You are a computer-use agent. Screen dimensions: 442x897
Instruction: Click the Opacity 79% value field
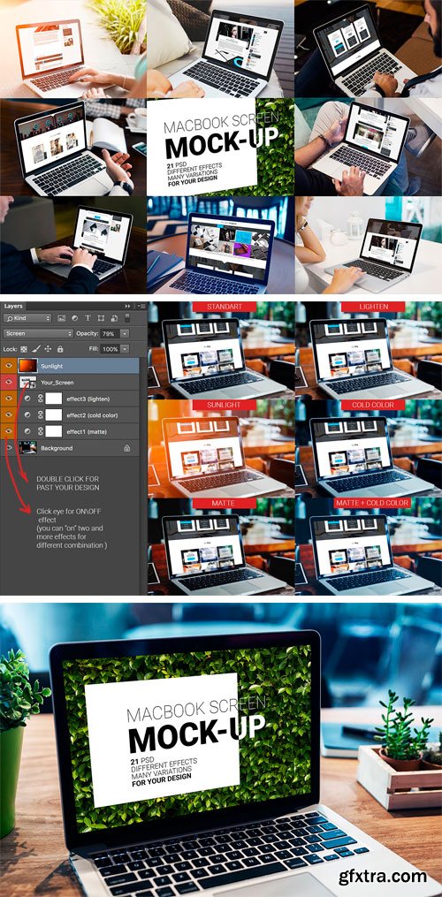pyautogui.click(x=110, y=333)
